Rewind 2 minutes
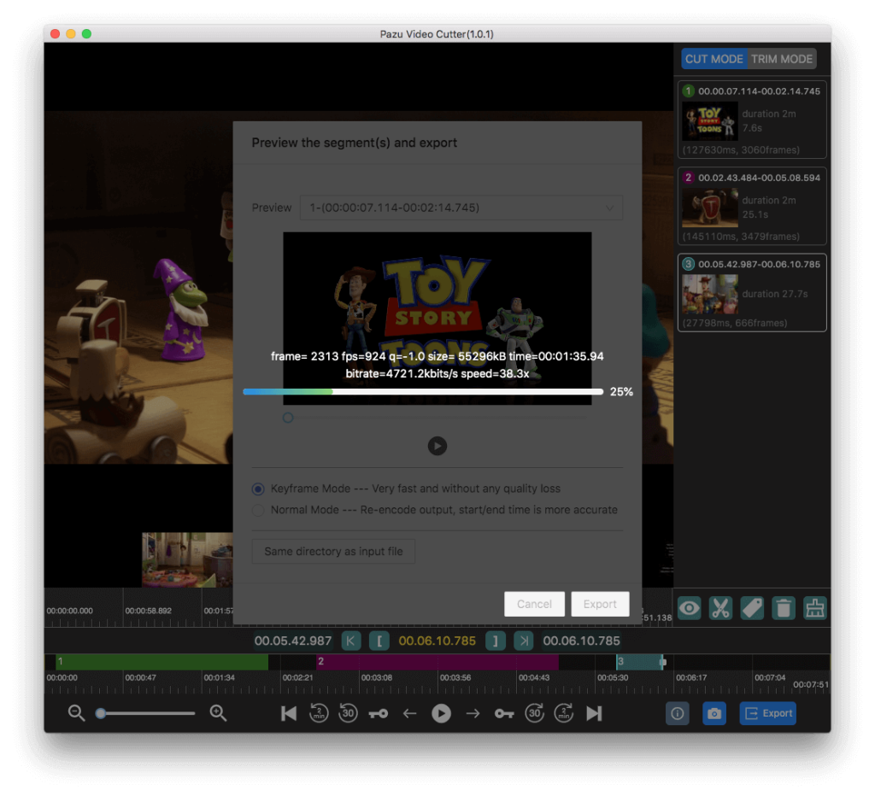875x796 pixels. (x=319, y=713)
